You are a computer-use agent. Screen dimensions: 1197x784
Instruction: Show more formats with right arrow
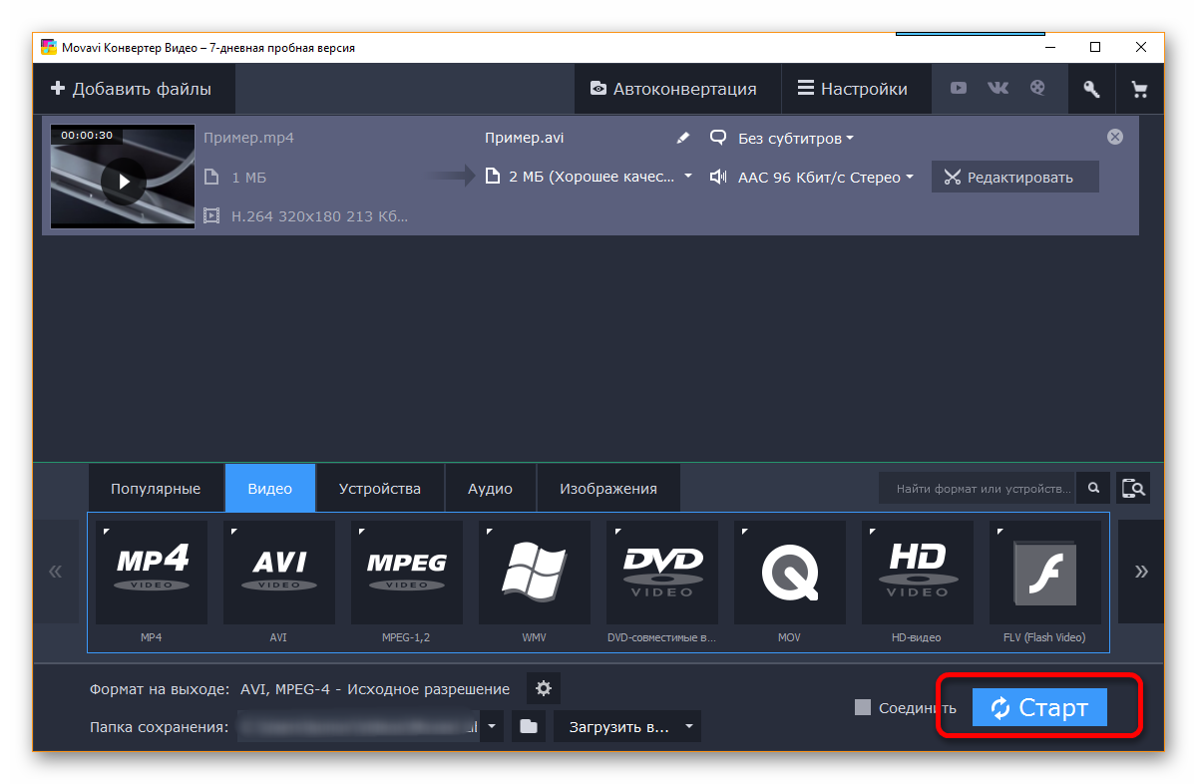tap(1141, 572)
